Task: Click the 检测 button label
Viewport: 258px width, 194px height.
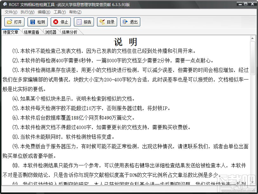Action: (x=41, y=22)
